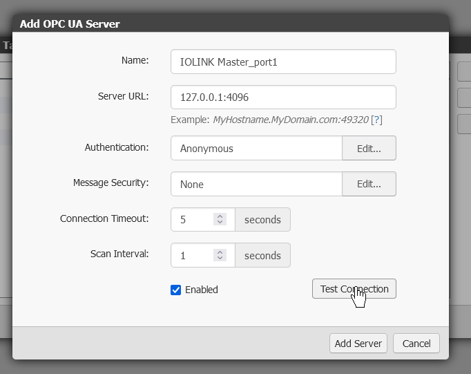This screenshot has height=374, width=471.
Task: Click 'seconds' unit beside Scan Interval
Action: (x=262, y=255)
